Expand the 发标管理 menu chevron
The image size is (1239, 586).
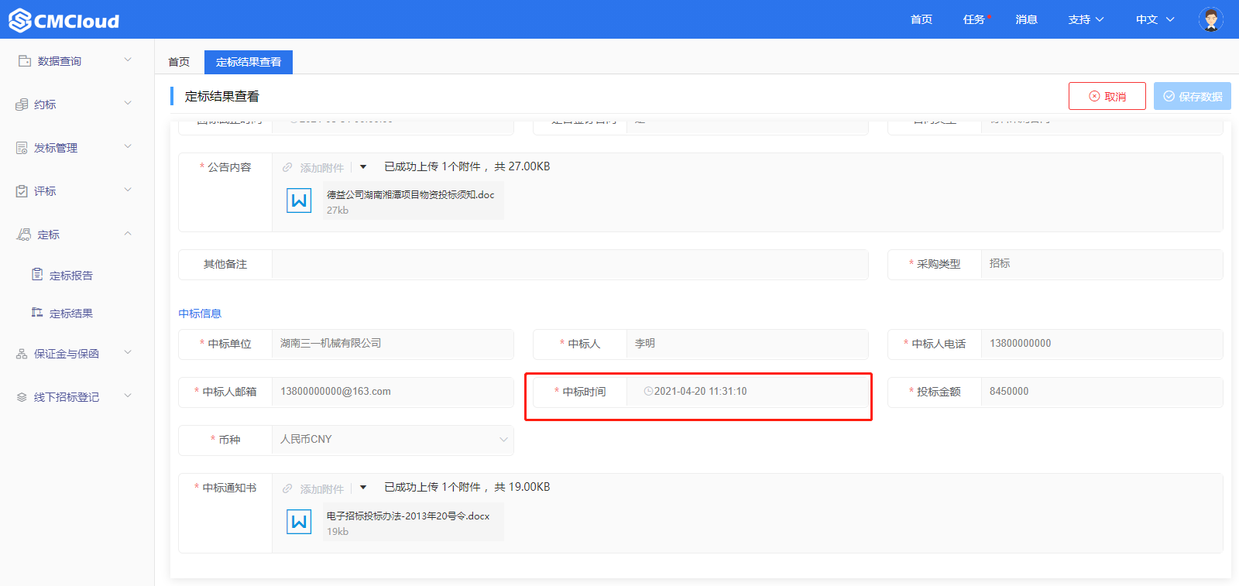(x=128, y=146)
